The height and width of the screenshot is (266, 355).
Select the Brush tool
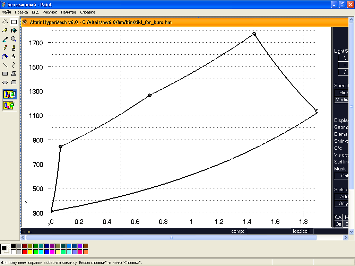point(14,48)
